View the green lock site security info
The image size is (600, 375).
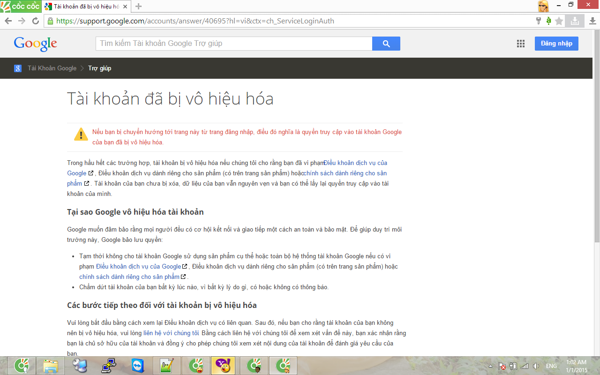coord(51,21)
